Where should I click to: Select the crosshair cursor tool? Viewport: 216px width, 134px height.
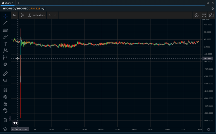click(5, 16)
